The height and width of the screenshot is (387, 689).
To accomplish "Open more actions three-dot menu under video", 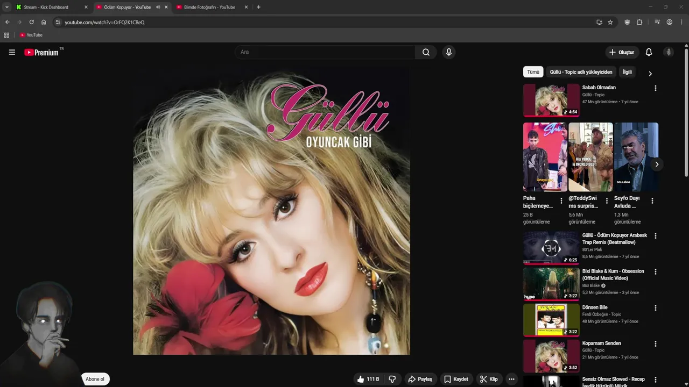I will tap(511, 379).
